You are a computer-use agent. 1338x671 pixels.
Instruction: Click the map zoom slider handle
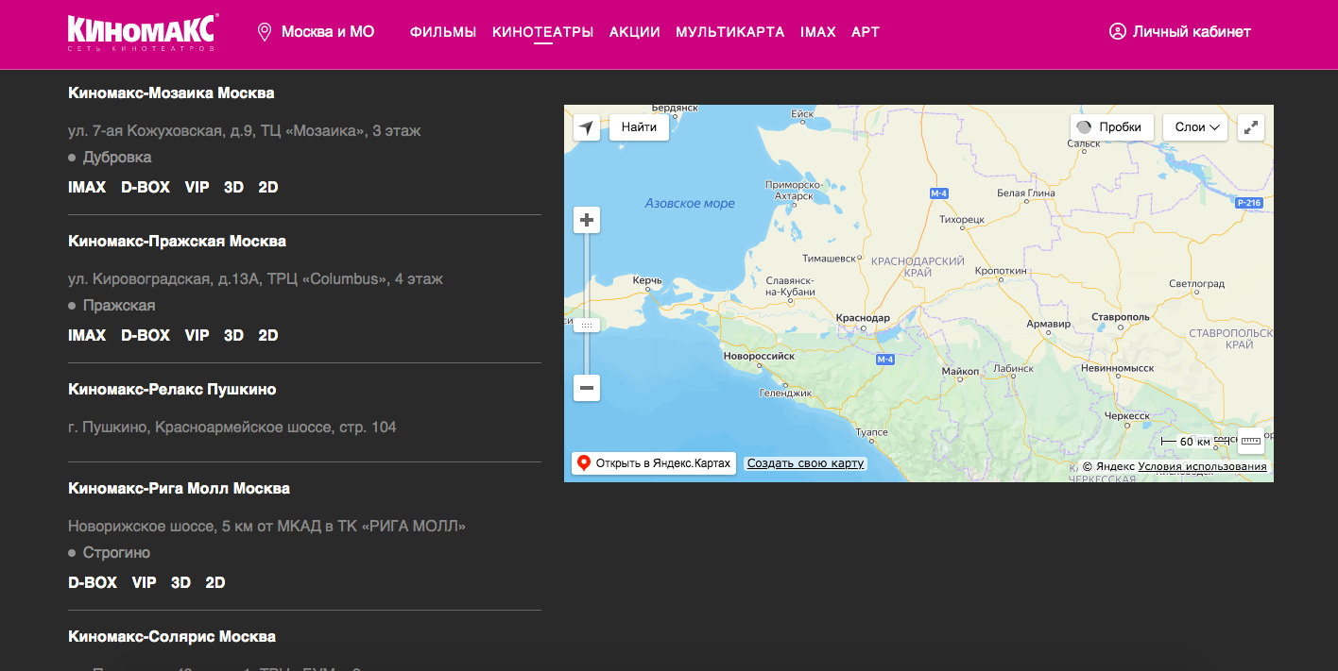(587, 325)
